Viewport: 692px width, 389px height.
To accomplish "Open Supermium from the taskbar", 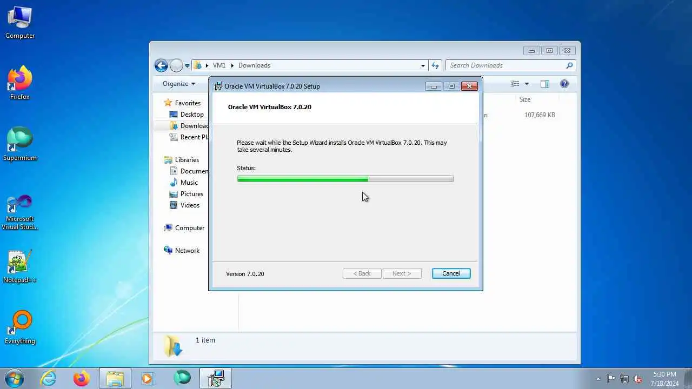I will [x=182, y=378].
